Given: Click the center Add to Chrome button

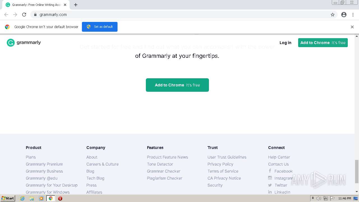Looking at the screenshot, I should tap(177, 85).
